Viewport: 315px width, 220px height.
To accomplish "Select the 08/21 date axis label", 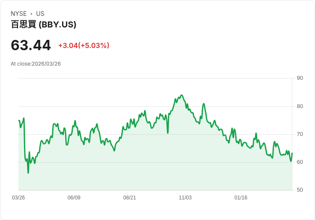I will pos(130,198).
